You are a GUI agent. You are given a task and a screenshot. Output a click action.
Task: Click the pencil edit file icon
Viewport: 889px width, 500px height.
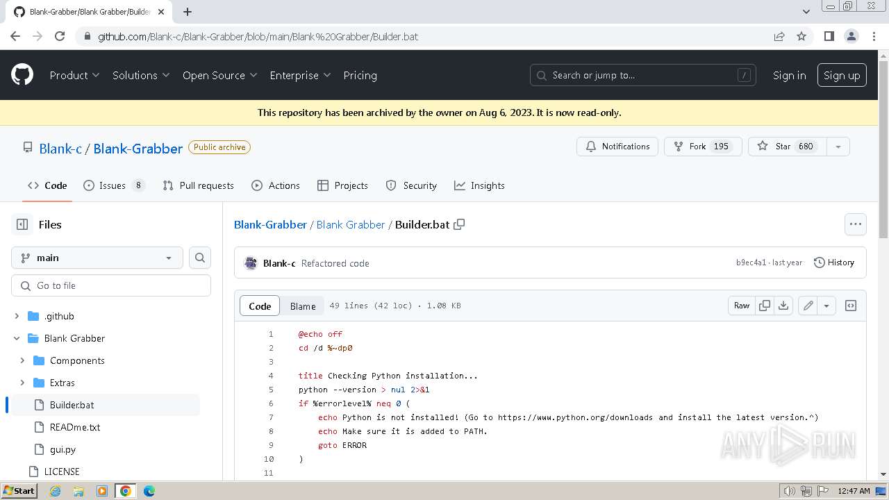[x=808, y=306]
